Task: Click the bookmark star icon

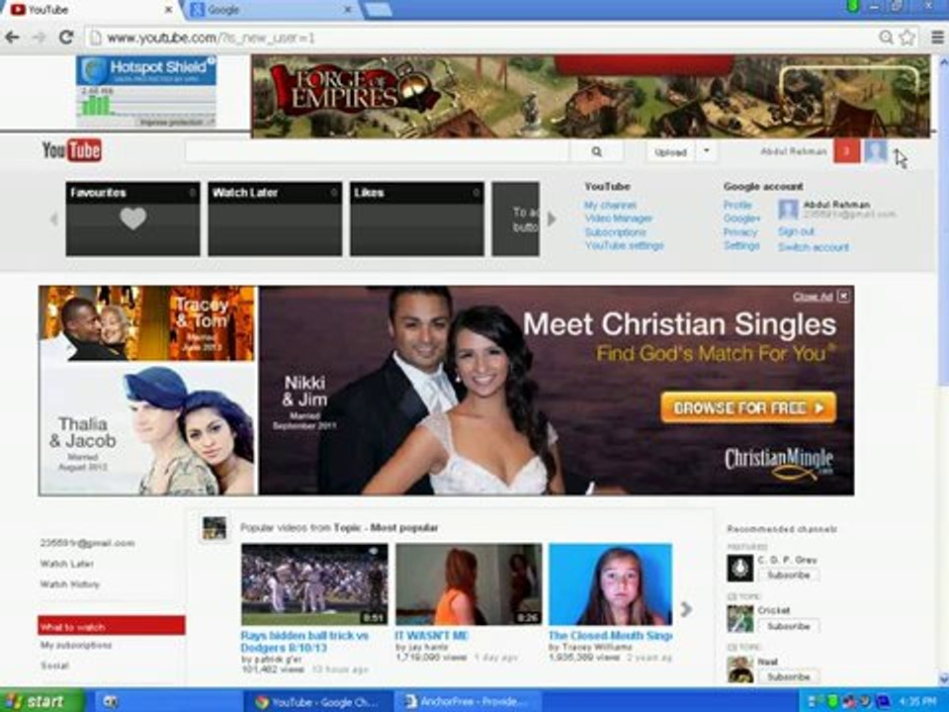Action: point(906,38)
